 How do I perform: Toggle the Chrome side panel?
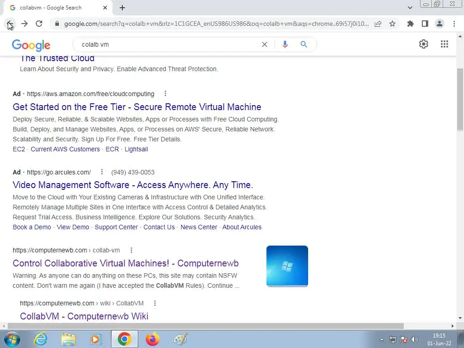425,24
